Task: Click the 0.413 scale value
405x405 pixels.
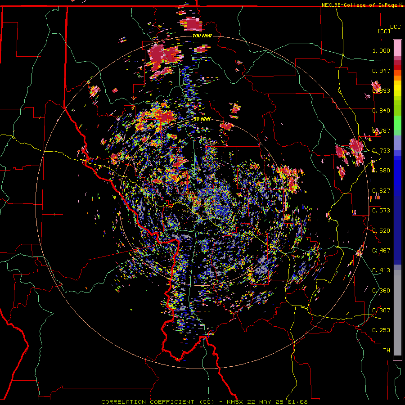Action: click(x=381, y=270)
